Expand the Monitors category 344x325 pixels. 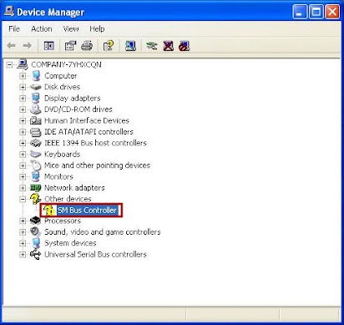click(23, 176)
